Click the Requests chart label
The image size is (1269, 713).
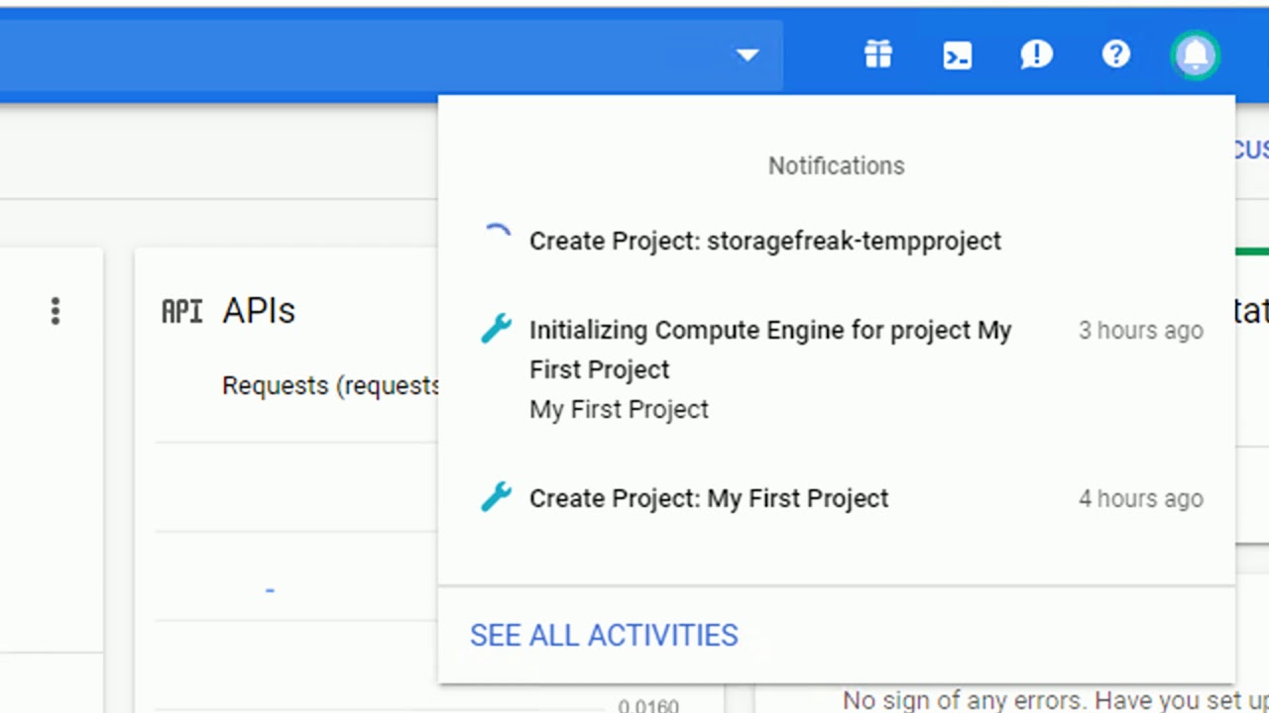(330, 385)
